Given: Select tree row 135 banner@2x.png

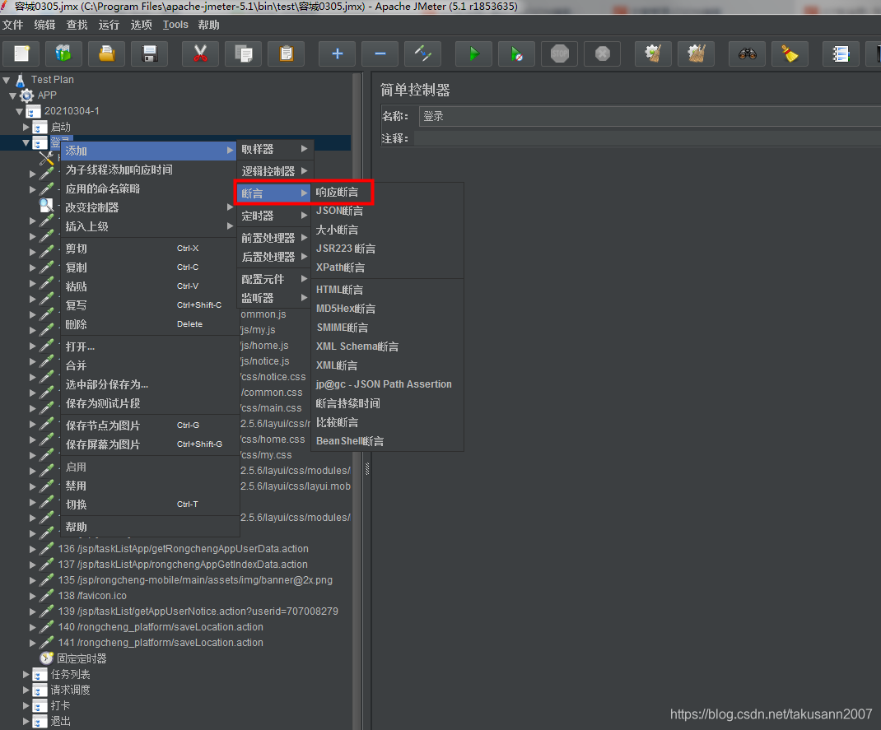Looking at the screenshot, I should [195, 580].
